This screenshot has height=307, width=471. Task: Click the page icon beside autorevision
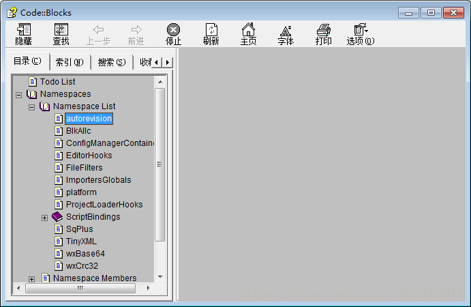(59, 119)
